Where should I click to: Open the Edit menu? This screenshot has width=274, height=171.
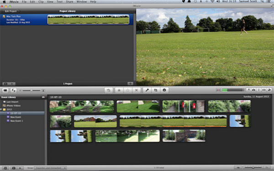tap(32, 2)
